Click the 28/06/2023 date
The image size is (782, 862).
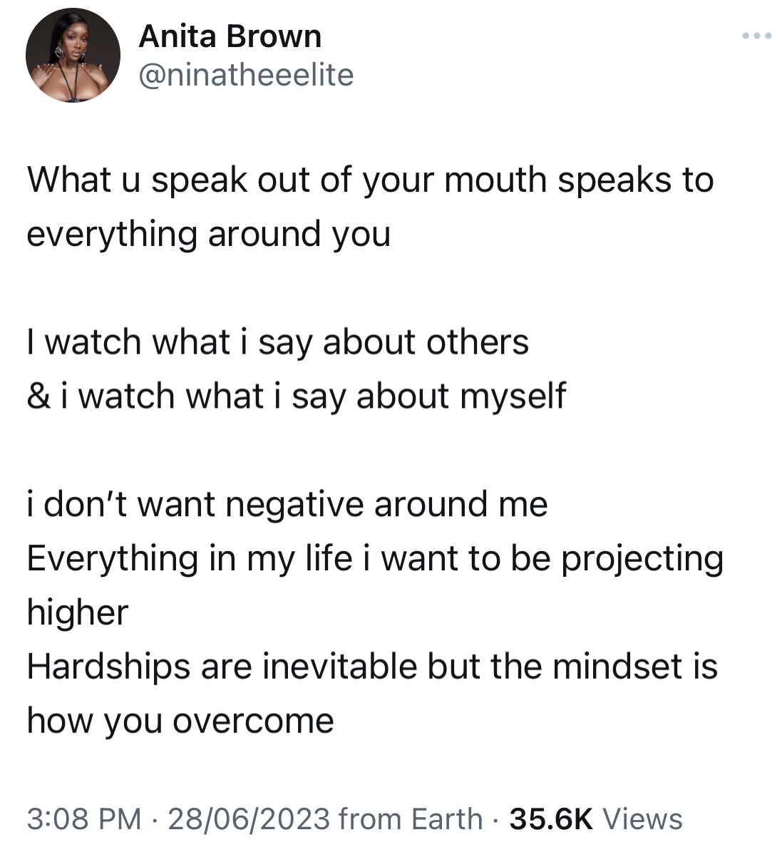coord(249,819)
